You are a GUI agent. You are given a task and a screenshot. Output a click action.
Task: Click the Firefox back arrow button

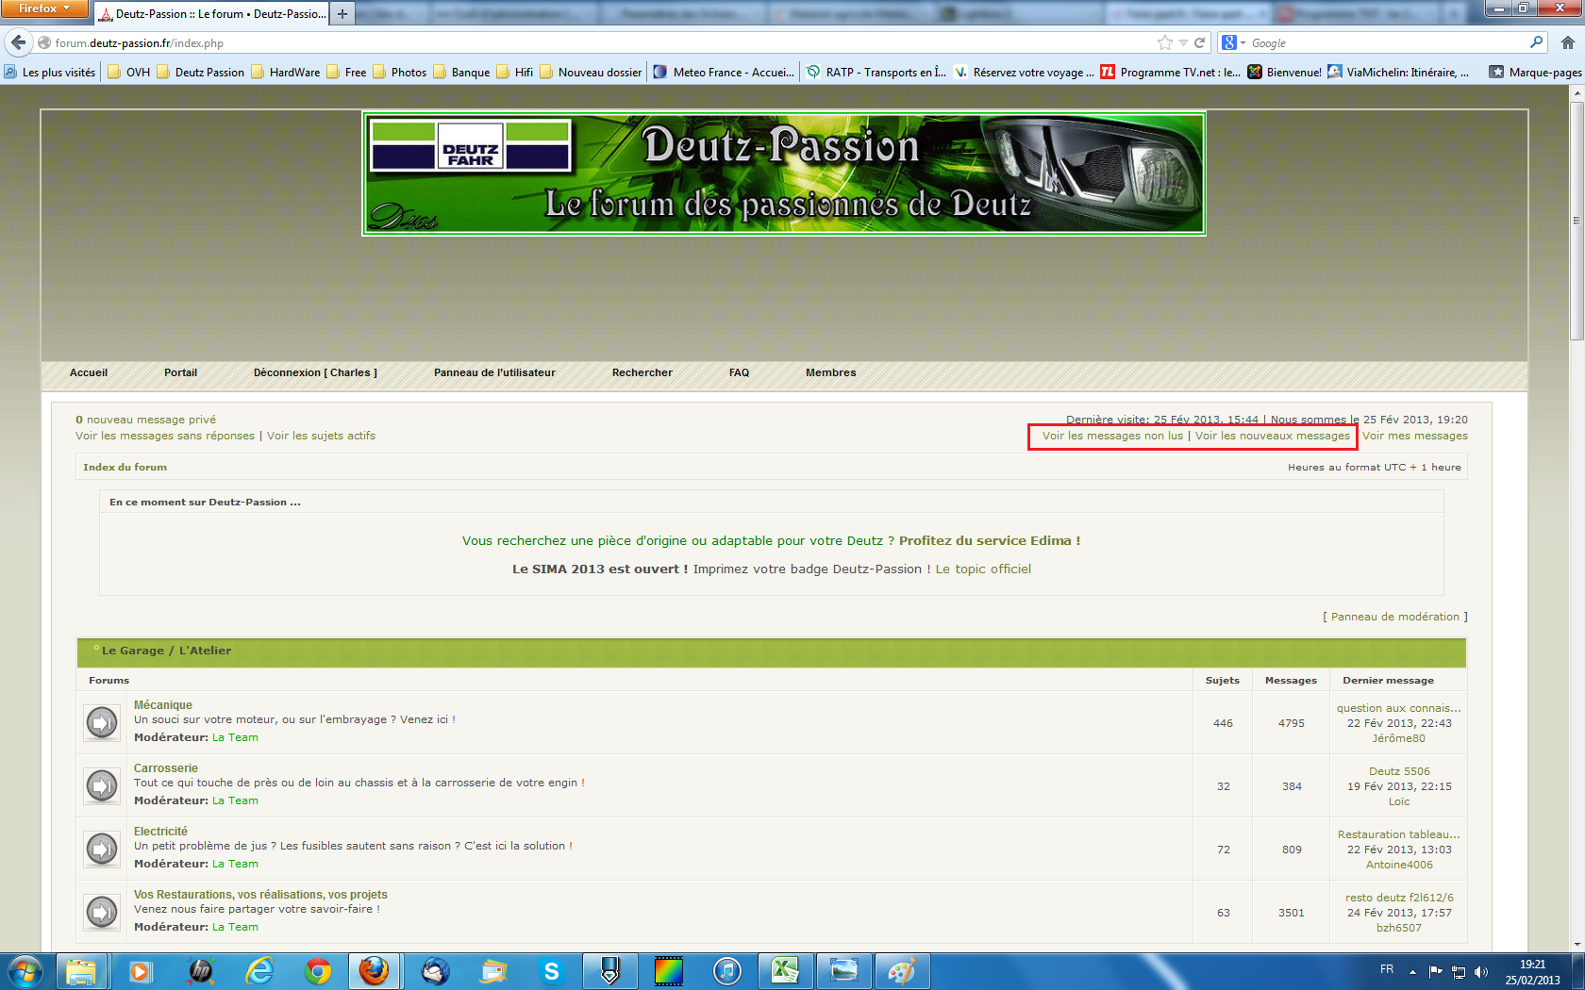(x=18, y=42)
